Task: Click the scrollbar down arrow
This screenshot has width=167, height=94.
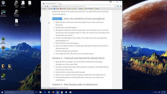Action: (x=121, y=88)
